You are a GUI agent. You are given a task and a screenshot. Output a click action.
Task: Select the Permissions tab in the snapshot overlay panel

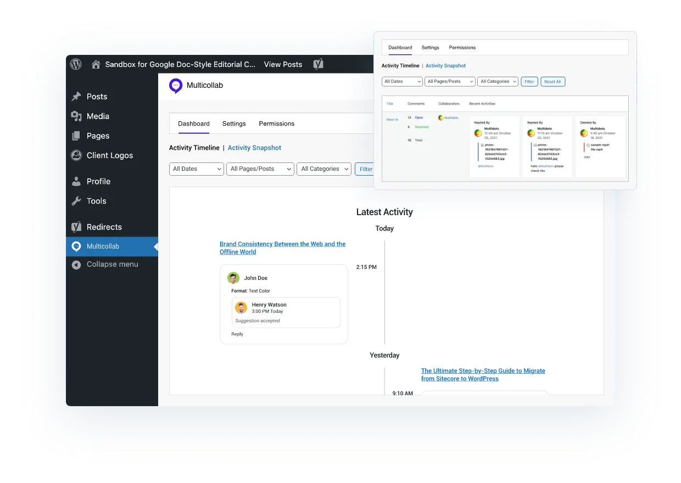pyautogui.click(x=462, y=47)
